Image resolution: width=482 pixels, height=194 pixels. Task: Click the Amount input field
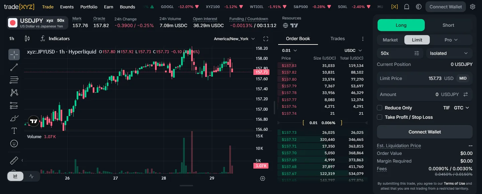[x=425, y=94]
